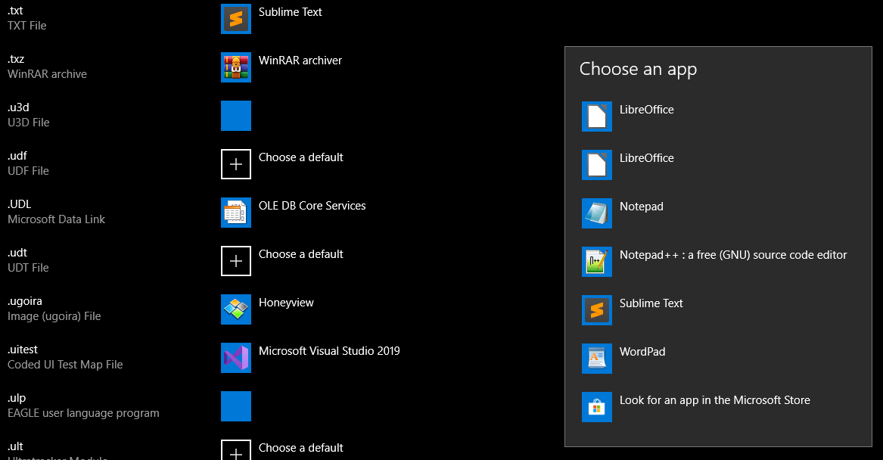Click the OLE DB Core Services icon

pos(236,213)
